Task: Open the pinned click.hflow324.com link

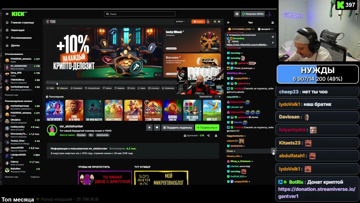Action: (x=247, y=45)
